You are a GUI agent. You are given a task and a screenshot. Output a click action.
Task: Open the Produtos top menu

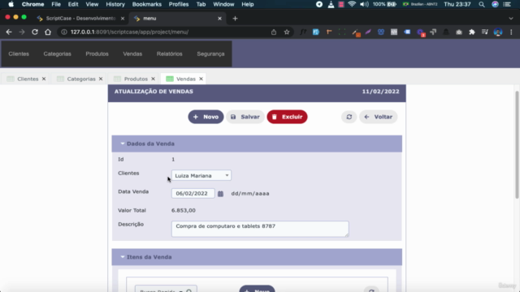click(97, 54)
